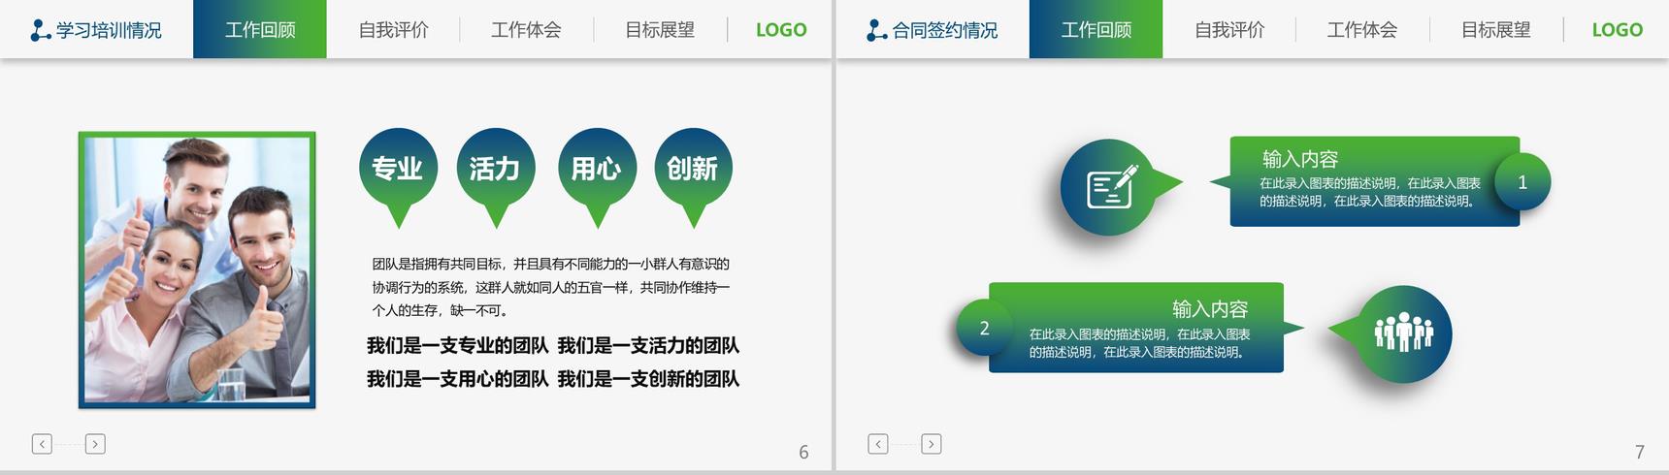Click the previous arrow on slide 6
The width and height of the screenshot is (1669, 475).
pyautogui.click(x=42, y=444)
